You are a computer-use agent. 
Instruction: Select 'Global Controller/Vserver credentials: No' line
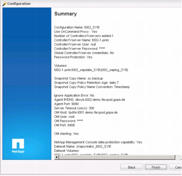(x=84, y=53)
